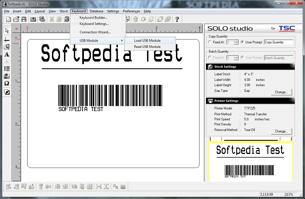Click the 2.13,0.09 coordinates status field
This screenshot has width=305, height=199.
(x=272, y=194)
